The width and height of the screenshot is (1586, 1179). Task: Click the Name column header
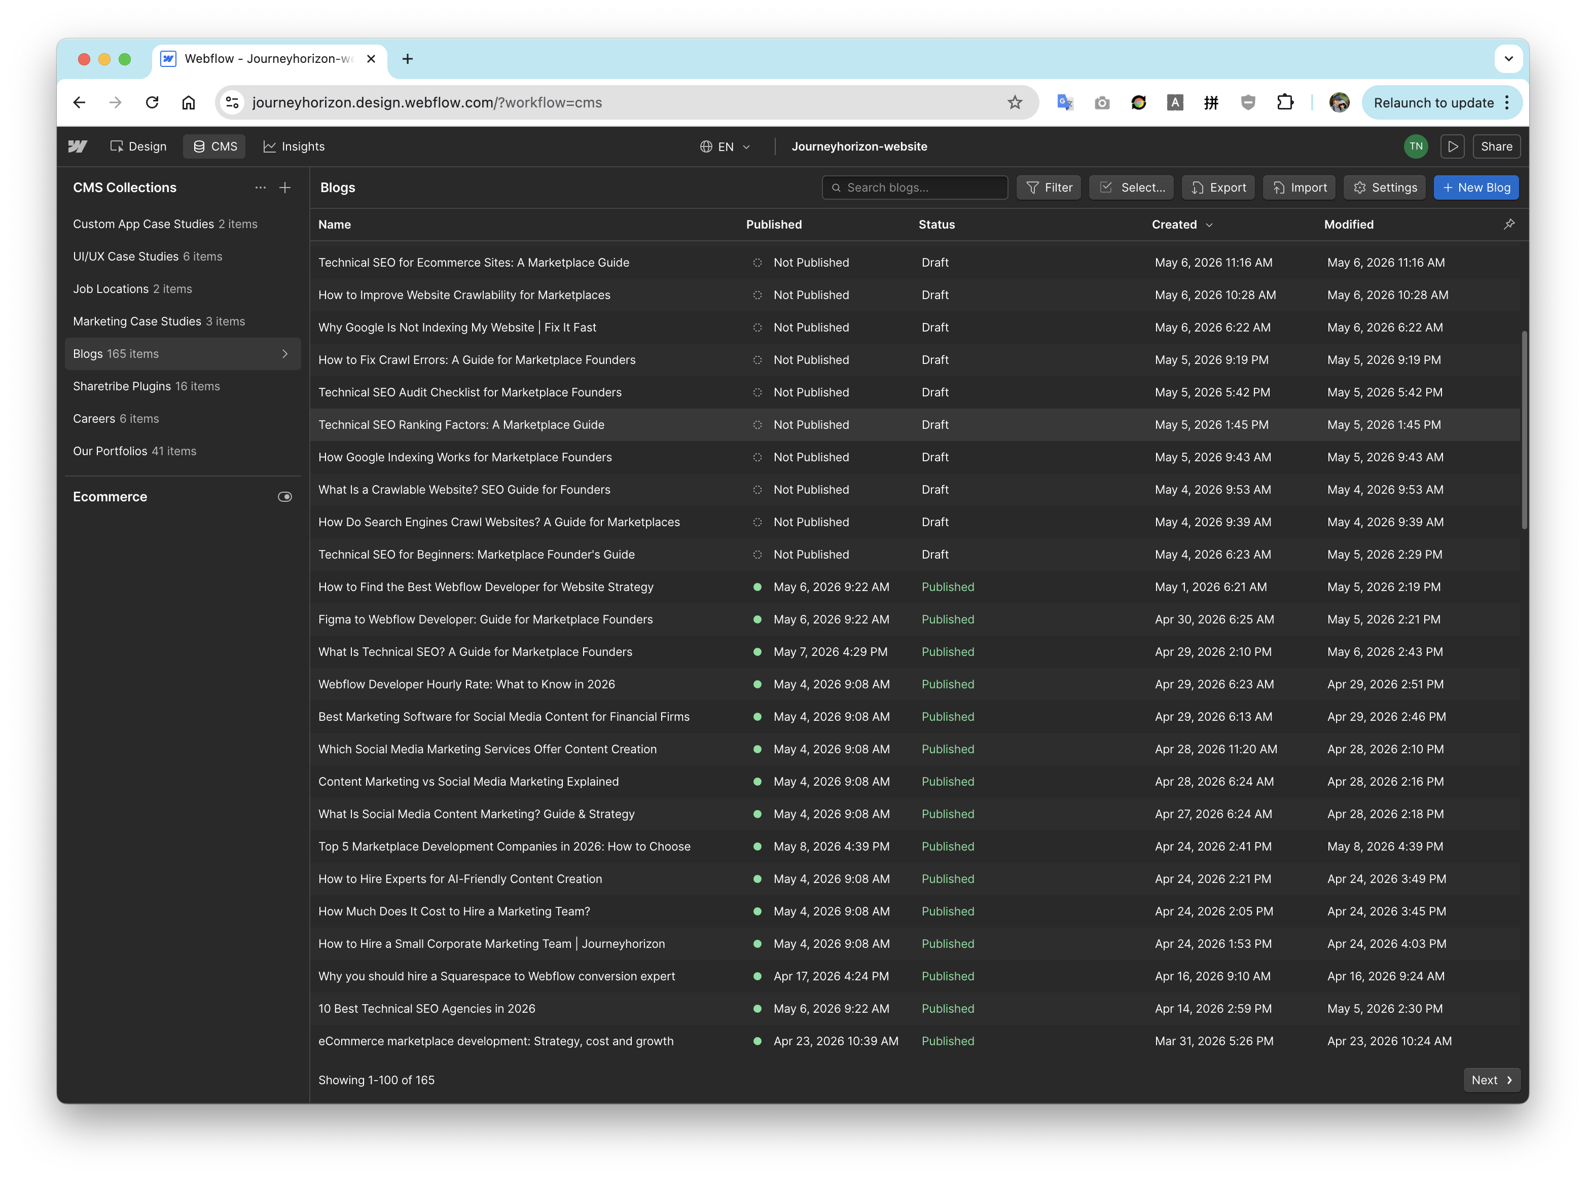tap(334, 224)
